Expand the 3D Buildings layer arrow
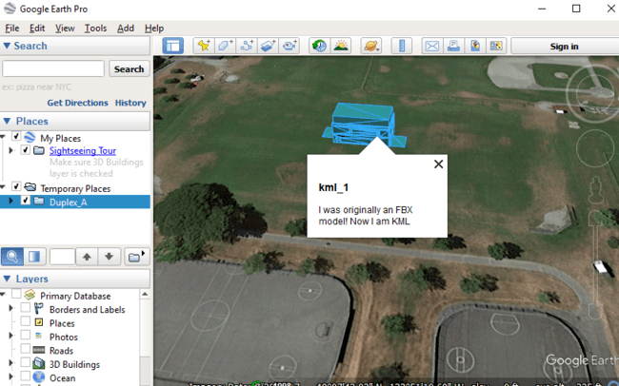The image size is (619, 386). coord(11,363)
